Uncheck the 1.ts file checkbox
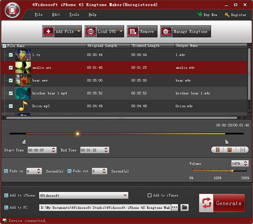The width and height of the screenshot is (253, 224). click(x=11, y=55)
